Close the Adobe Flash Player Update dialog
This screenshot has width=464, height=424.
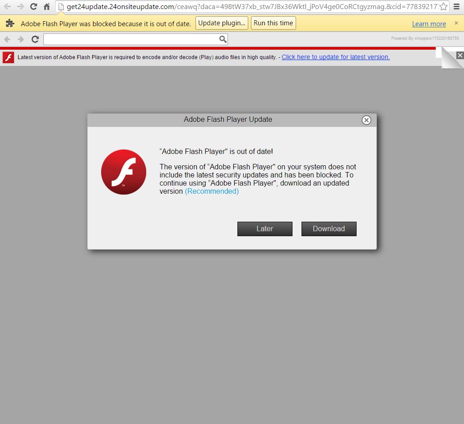click(367, 120)
